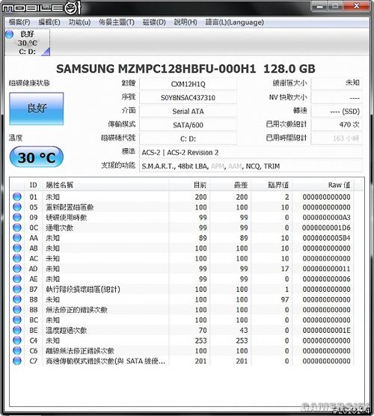Click status icon of attribute BC
Image resolution: width=374 pixels, height=416 pixels.
(x=17, y=319)
